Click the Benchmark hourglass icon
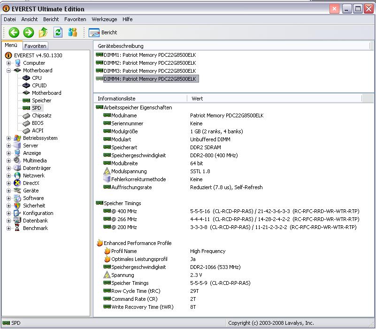376x329 pixels. click(x=17, y=228)
